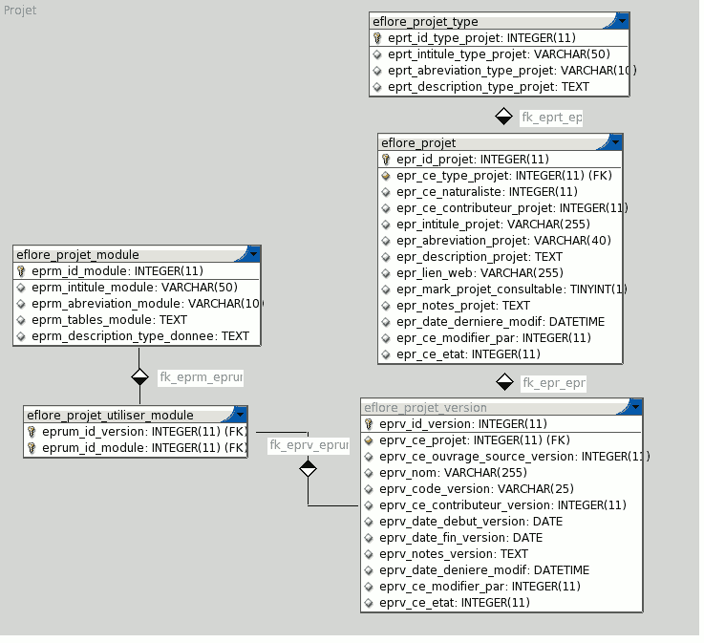
Task: Click the relation diamond below fk_eprv_eprum label
Action: pyautogui.click(x=308, y=468)
